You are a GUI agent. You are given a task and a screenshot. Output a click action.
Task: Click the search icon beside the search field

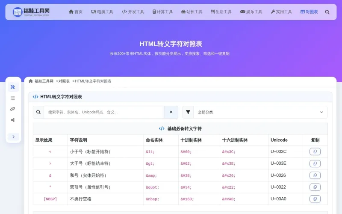(38, 112)
